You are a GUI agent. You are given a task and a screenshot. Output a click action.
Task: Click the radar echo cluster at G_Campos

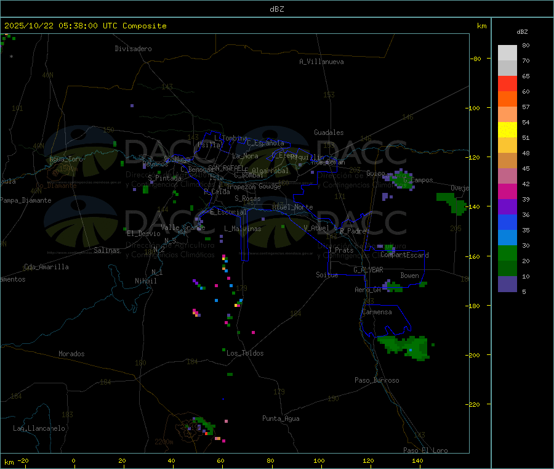pyautogui.click(x=398, y=180)
